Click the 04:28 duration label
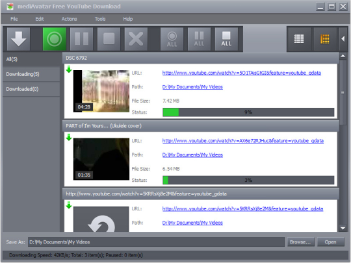351x263 pixels. click(84, 107)
